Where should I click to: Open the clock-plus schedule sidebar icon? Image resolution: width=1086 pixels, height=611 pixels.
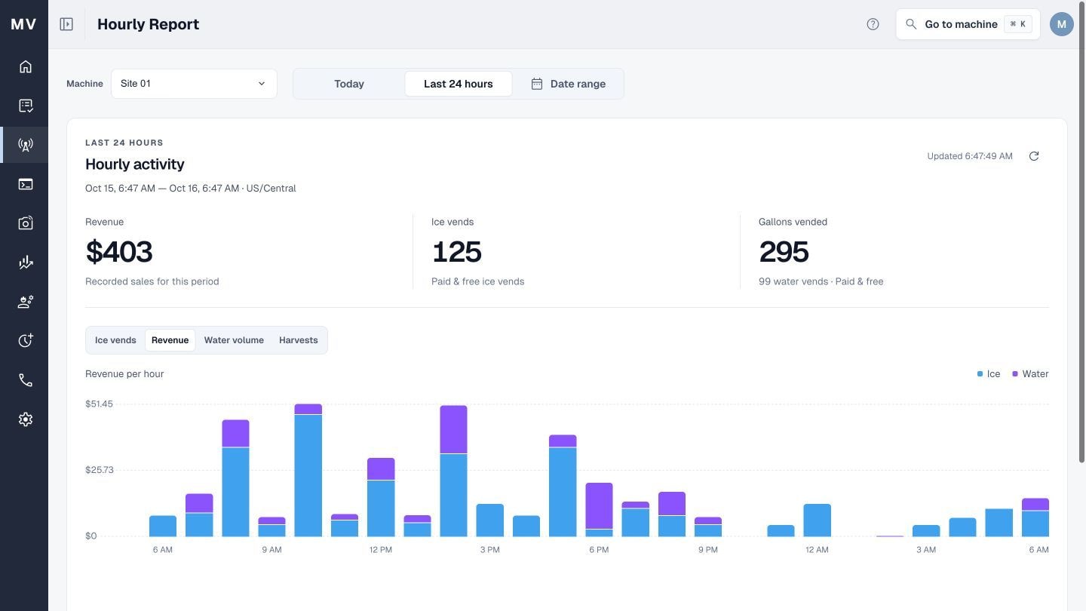[26, 341]
